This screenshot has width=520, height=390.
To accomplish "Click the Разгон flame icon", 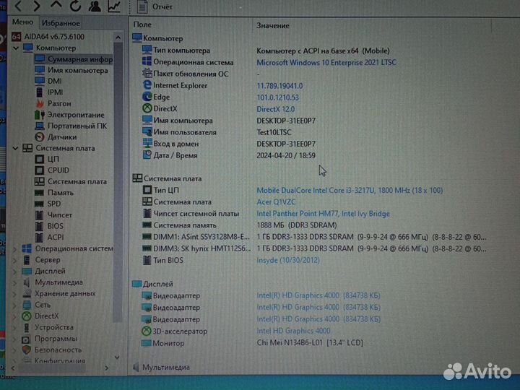I will (x=40, y=103).
